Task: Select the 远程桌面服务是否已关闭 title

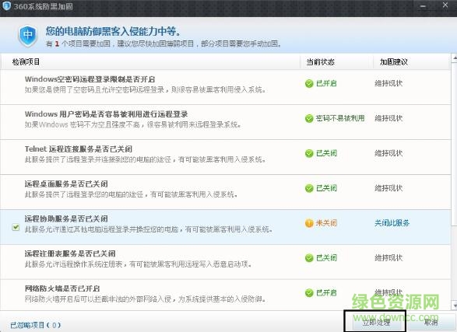Action: pos(66,184)
